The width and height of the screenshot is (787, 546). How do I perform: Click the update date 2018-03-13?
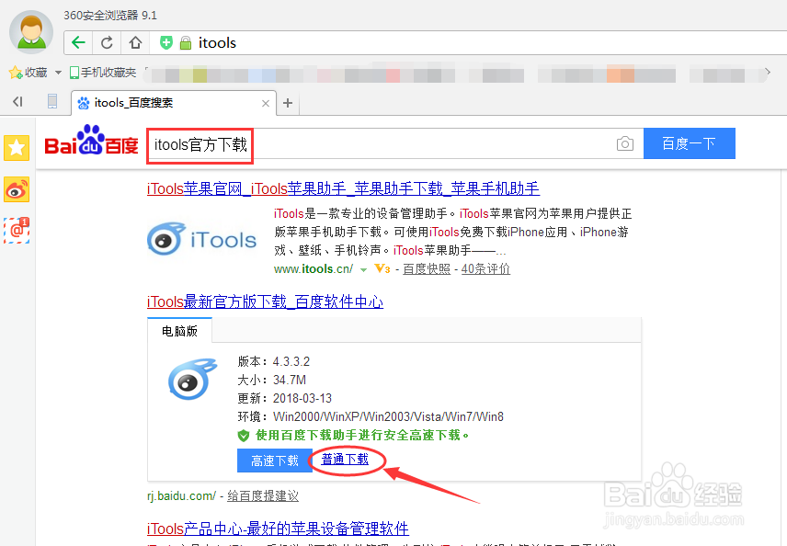[x=302, y=398]
